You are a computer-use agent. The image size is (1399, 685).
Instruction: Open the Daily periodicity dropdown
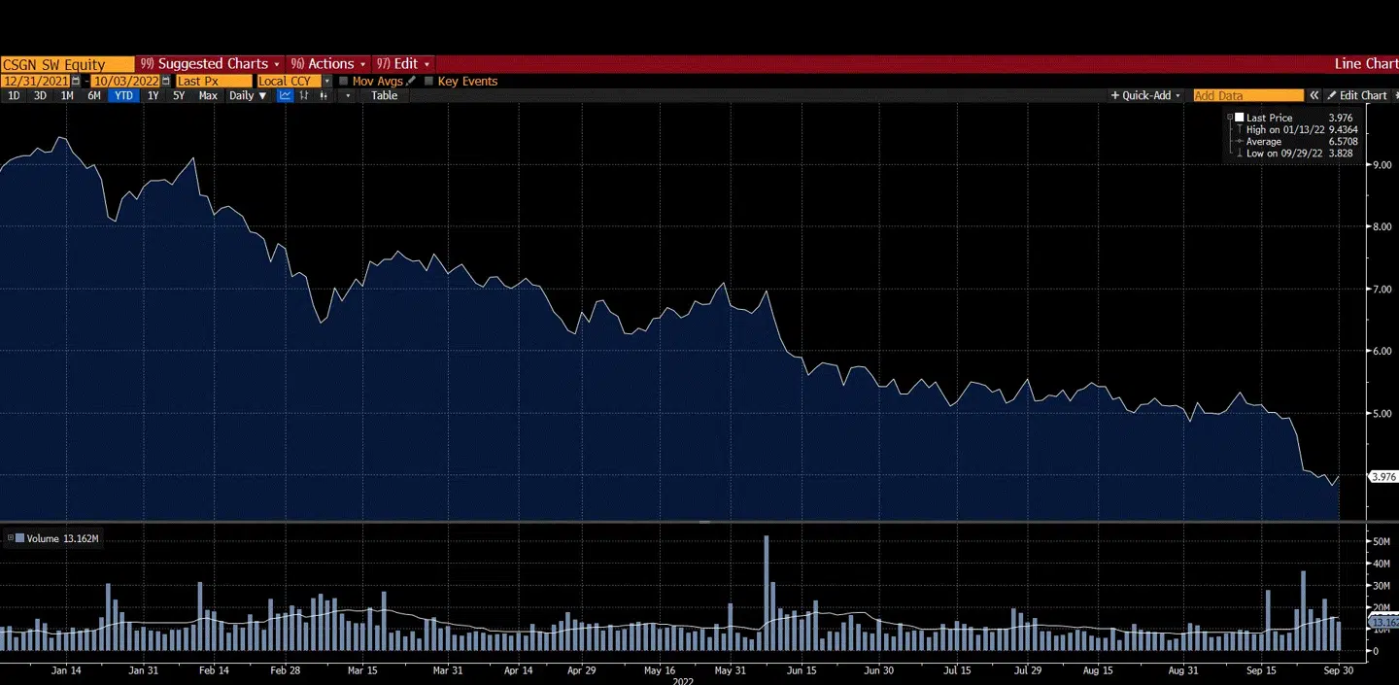[x=248, y=95]
